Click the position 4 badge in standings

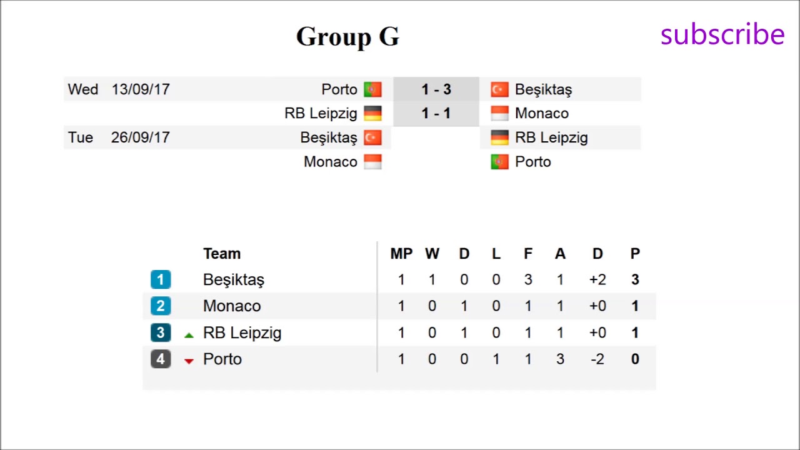(x=161, y=359)
